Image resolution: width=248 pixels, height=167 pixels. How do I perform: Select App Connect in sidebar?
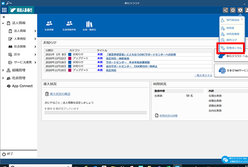click(x=22, y=86)
